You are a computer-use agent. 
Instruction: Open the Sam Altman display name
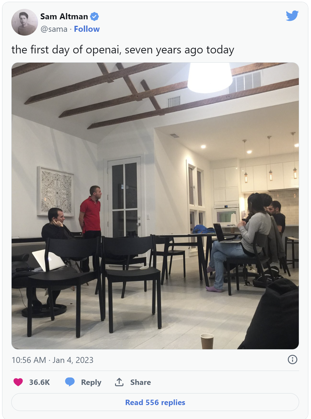click(x=64, y=17)
